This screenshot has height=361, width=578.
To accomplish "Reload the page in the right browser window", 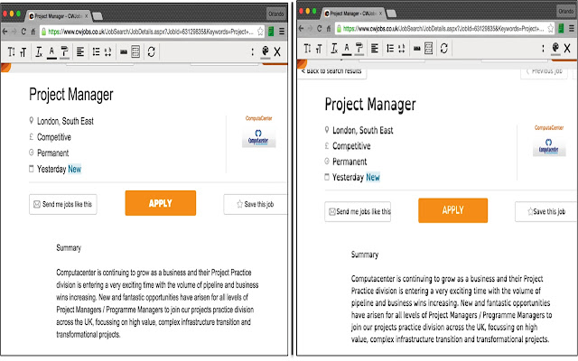I will click(319, 28).
